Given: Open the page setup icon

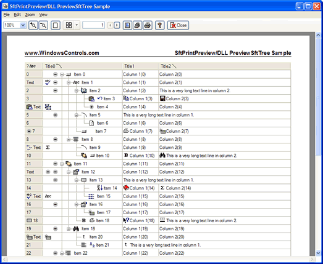Looking at the screenshot, I should click(x=127, y=25).
